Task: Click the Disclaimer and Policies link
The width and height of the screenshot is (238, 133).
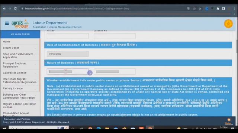Action: (17, 119)
